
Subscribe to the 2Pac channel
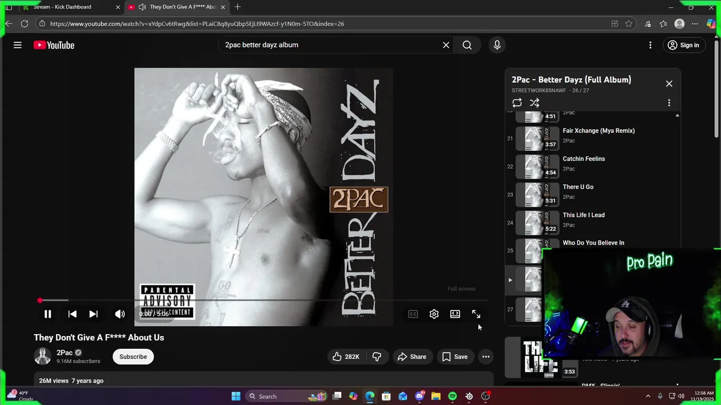click(133, 357)
